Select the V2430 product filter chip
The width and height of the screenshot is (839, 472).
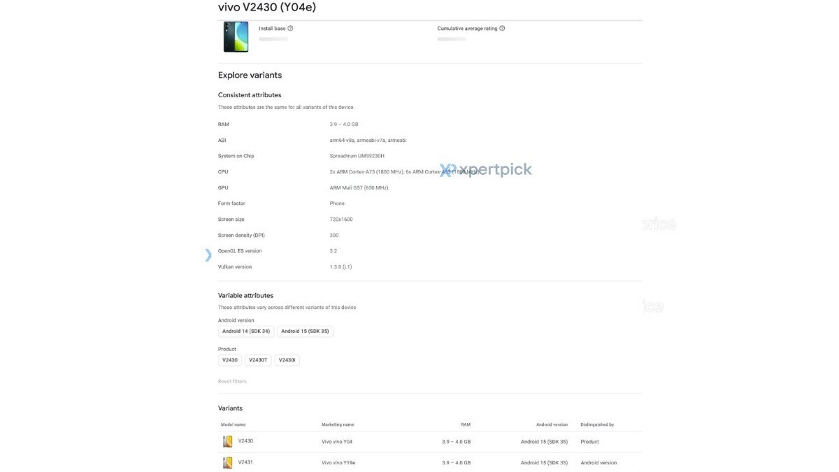[230, 360]
